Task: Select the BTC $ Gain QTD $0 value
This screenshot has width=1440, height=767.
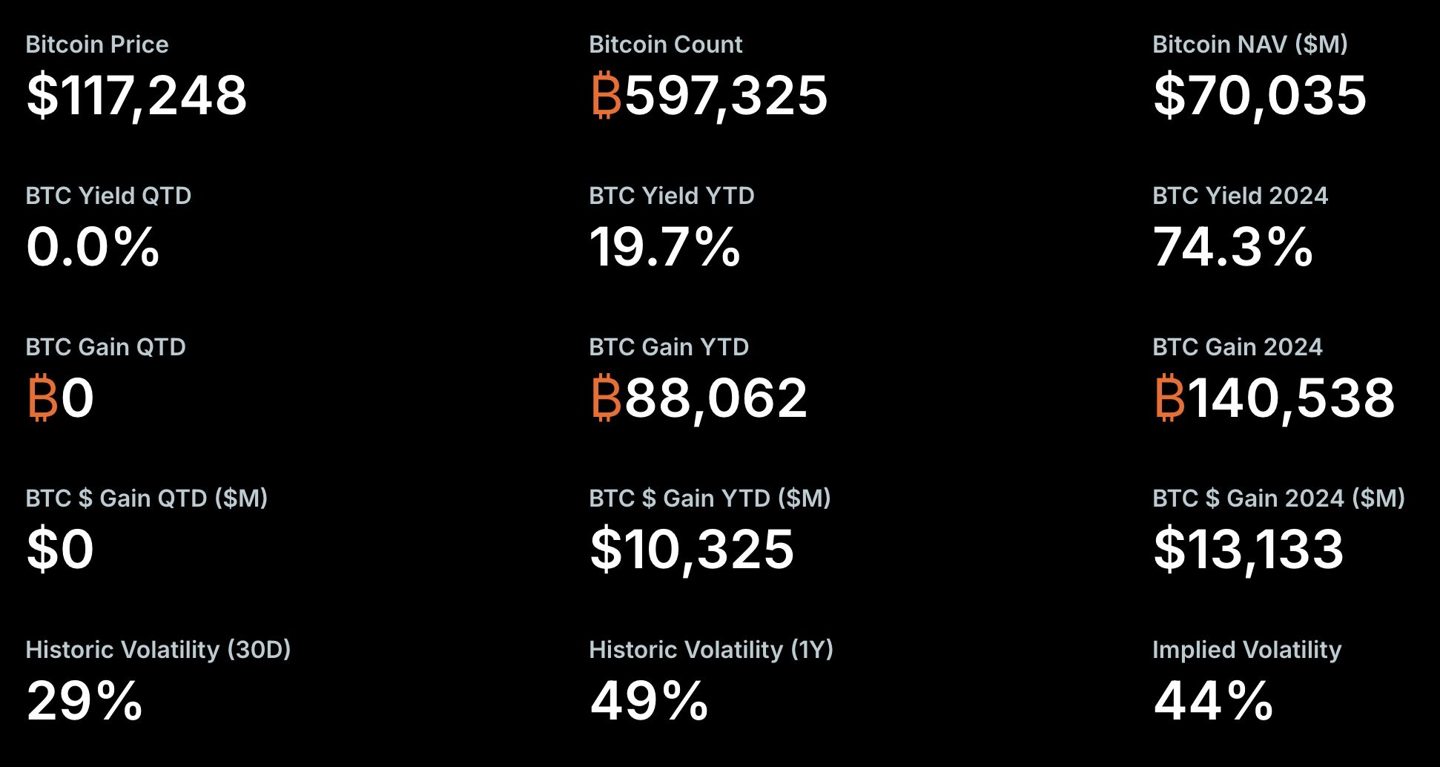Action: tap(60, 550)
